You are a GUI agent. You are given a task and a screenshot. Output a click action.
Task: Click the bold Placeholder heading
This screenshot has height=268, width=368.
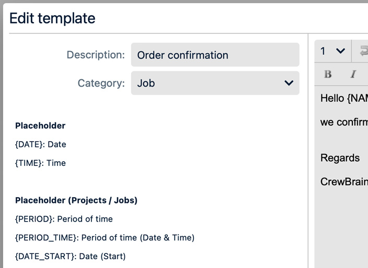40,126
